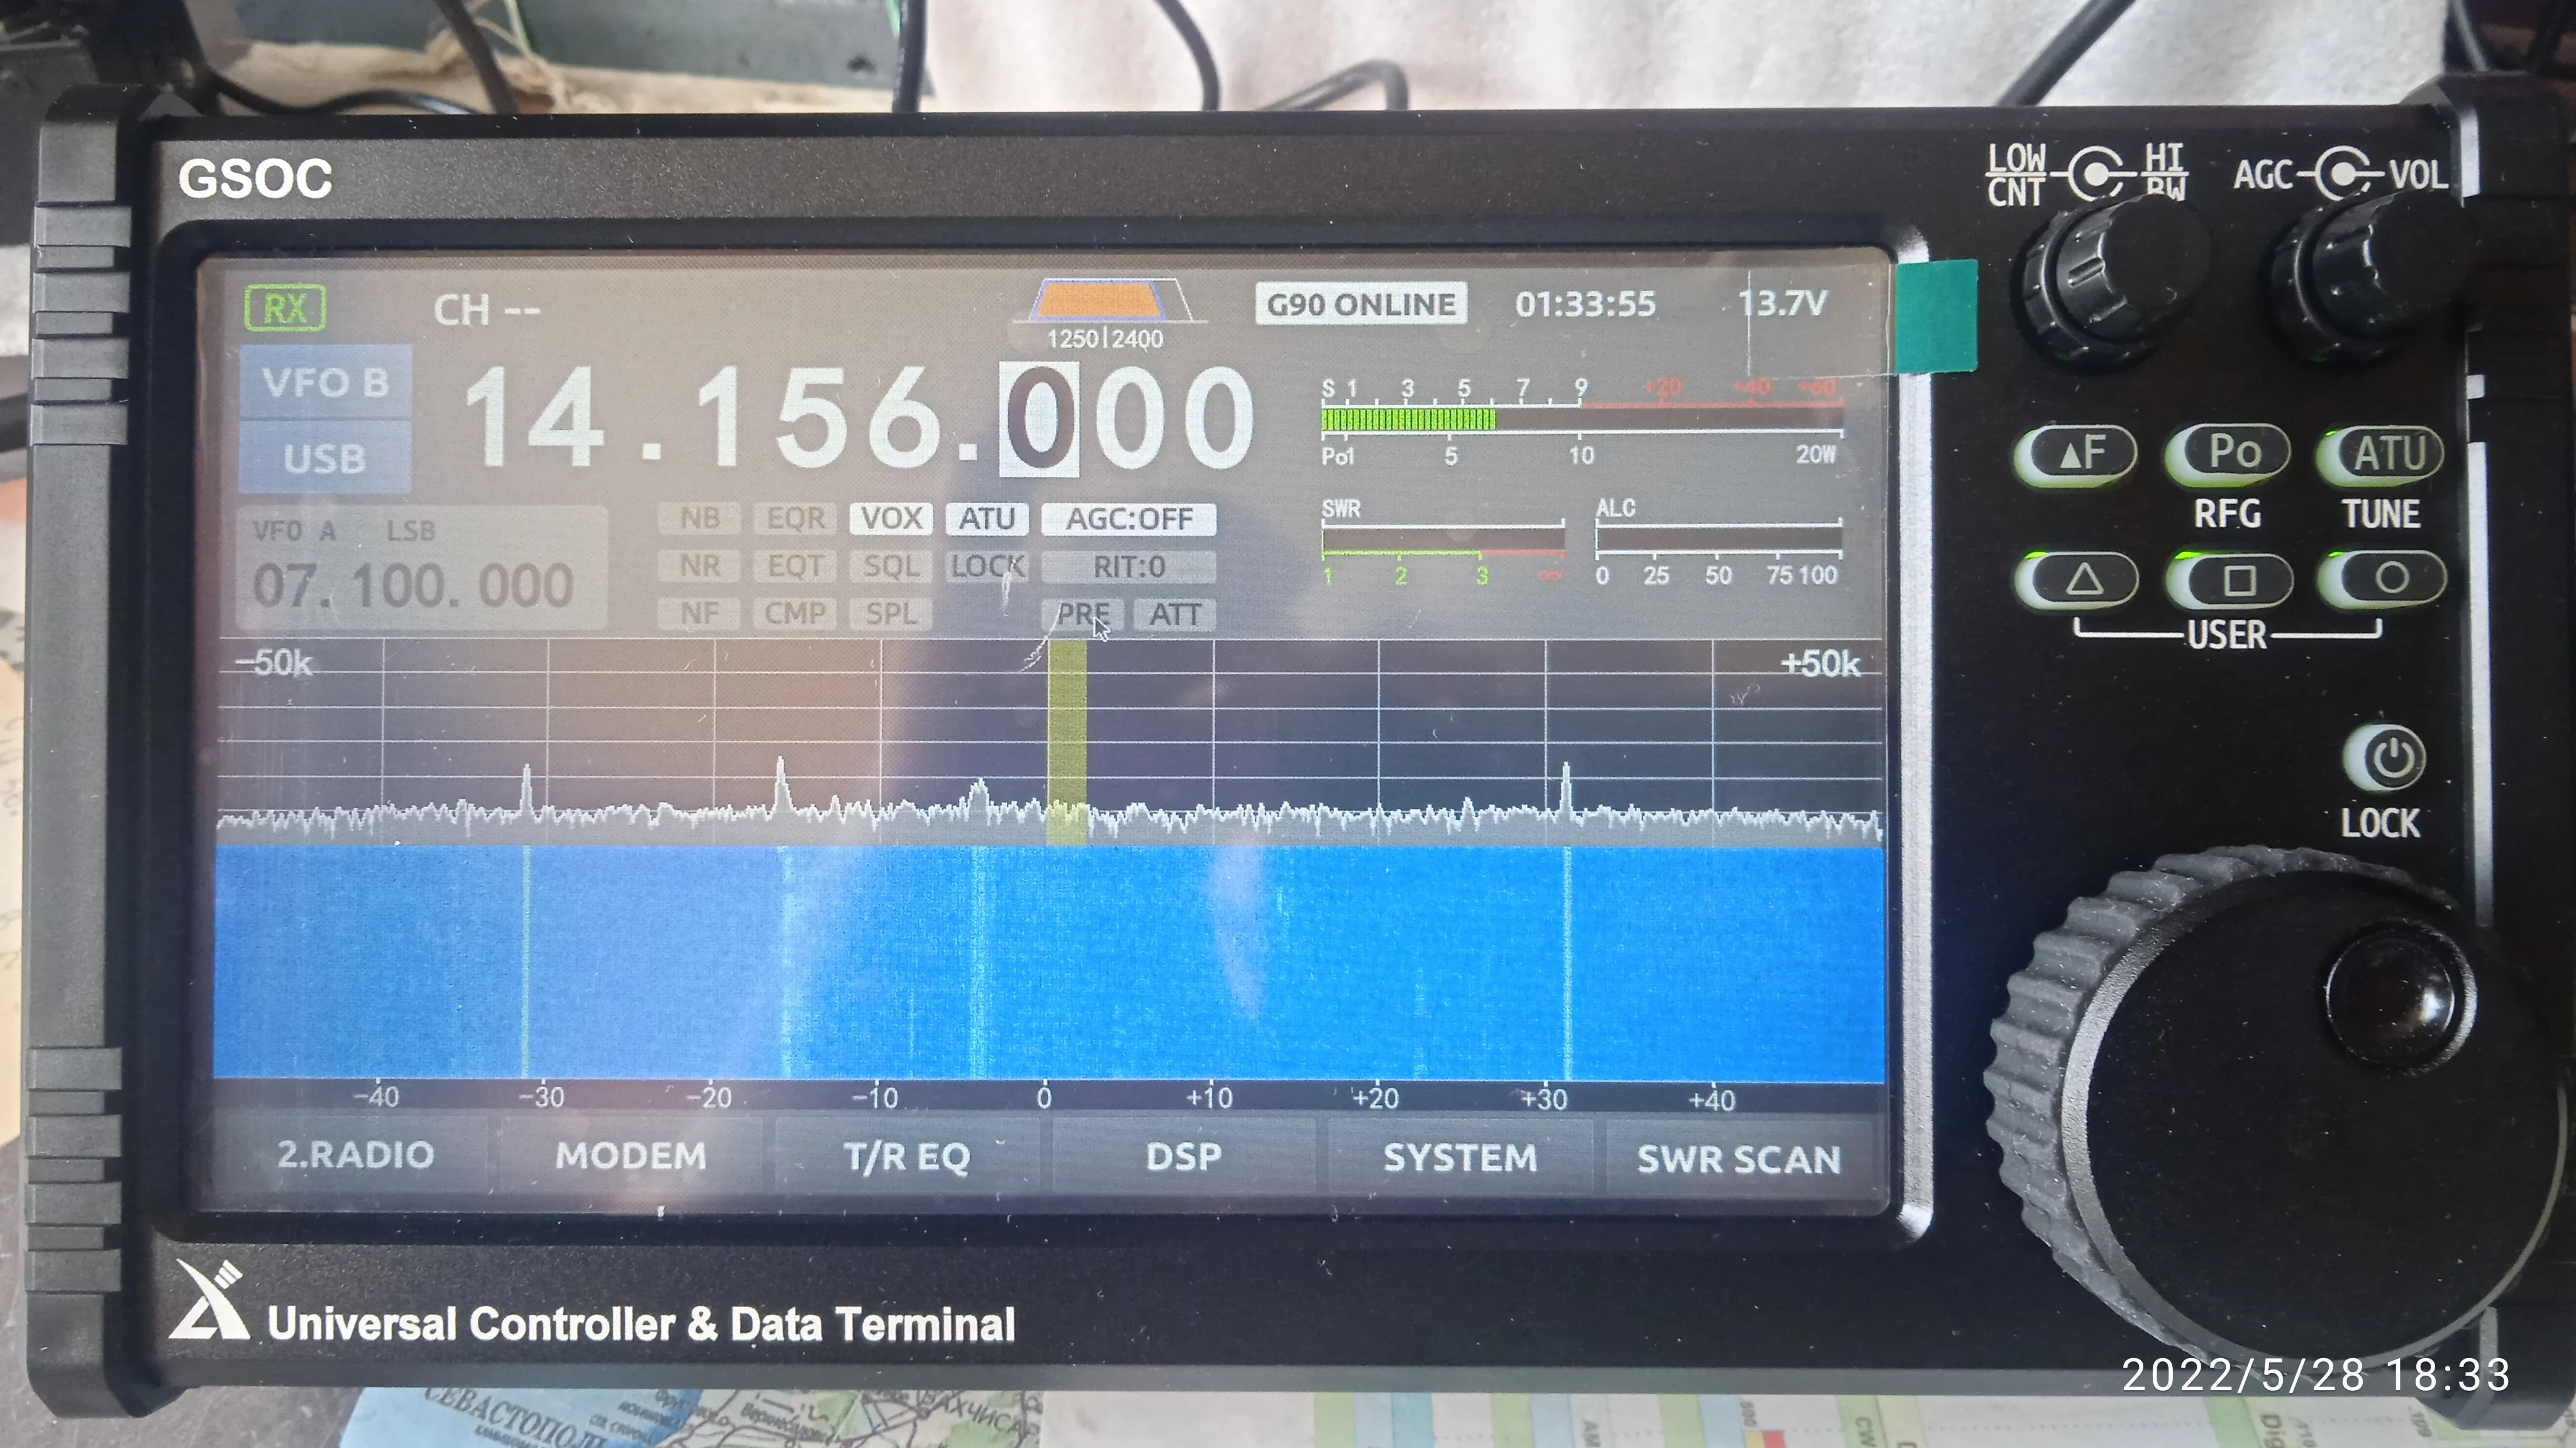The image size is (2576, 1448).
Task: Enable the PRE preamp
Action: (1083, 613)
